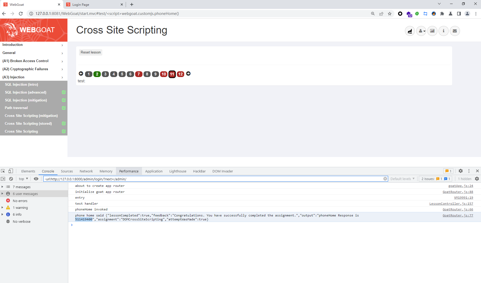Open the browser zoom magnifier icon
481x283 pixels.
(373, 14)
